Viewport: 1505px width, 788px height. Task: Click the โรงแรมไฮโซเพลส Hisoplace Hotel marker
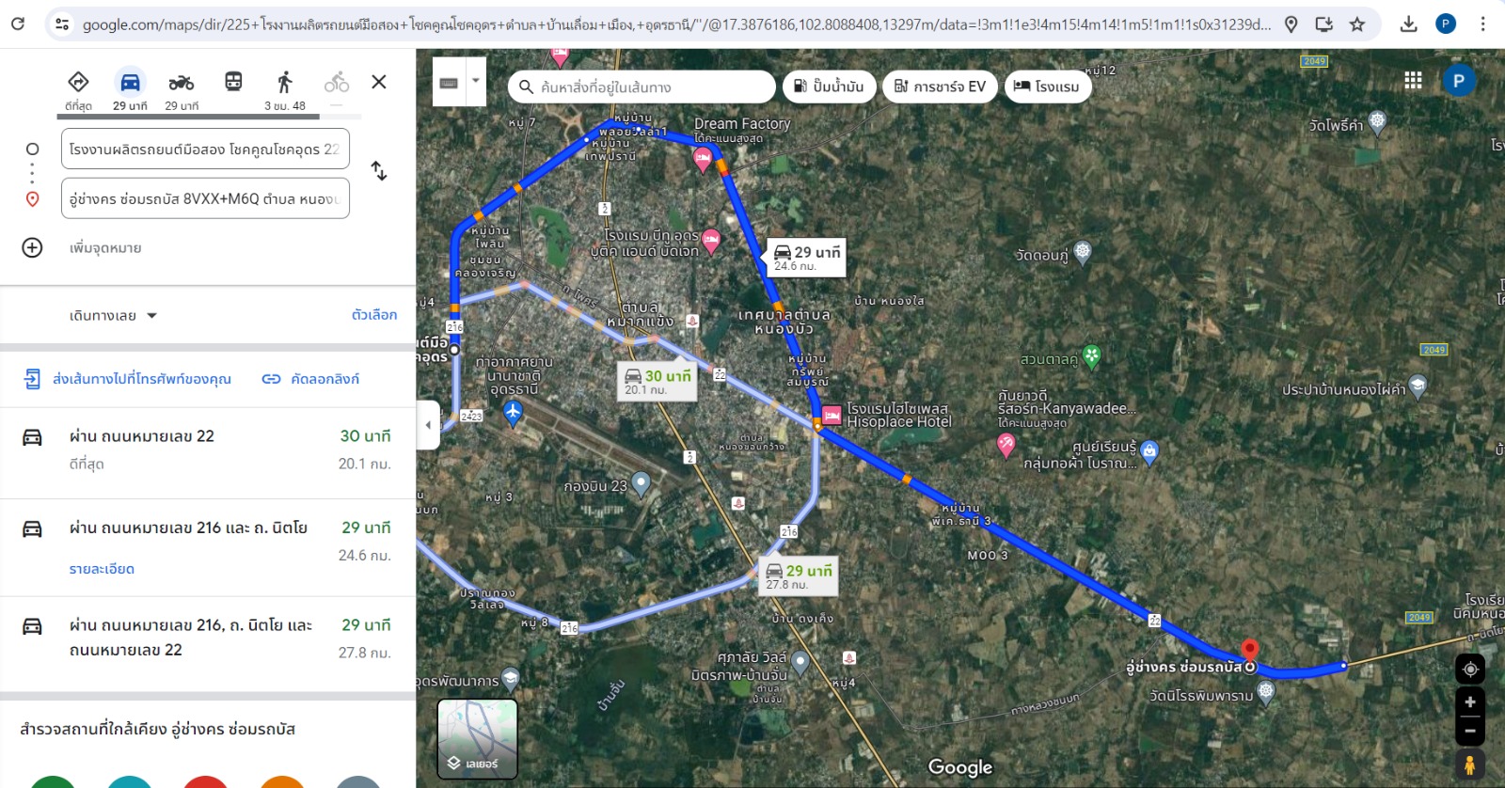click(832, 415)
